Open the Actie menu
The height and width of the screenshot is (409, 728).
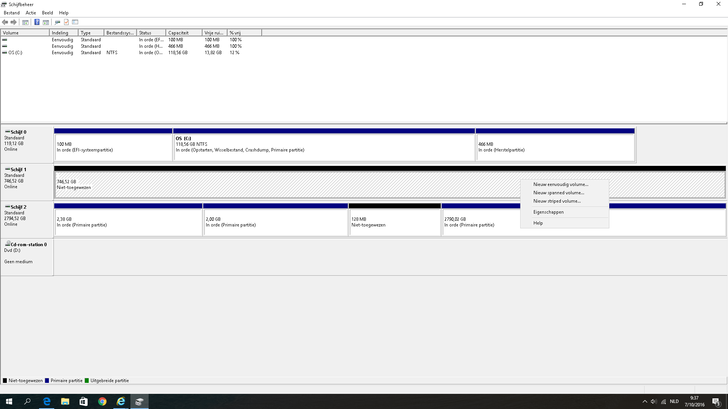[x=31, y=12]
